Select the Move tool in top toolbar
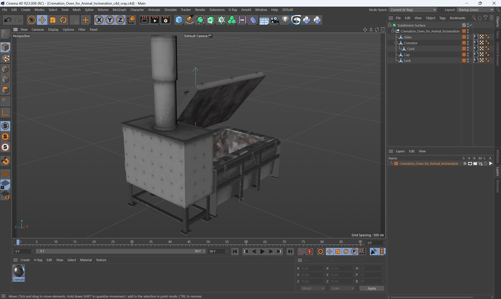501x299 pixels. click(42, 20)
